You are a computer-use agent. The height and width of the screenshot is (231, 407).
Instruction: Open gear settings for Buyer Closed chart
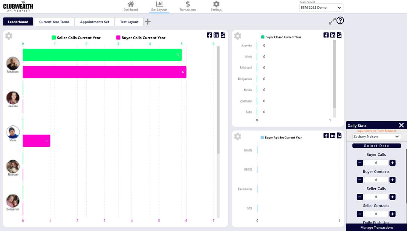click(x=237, y=36)
